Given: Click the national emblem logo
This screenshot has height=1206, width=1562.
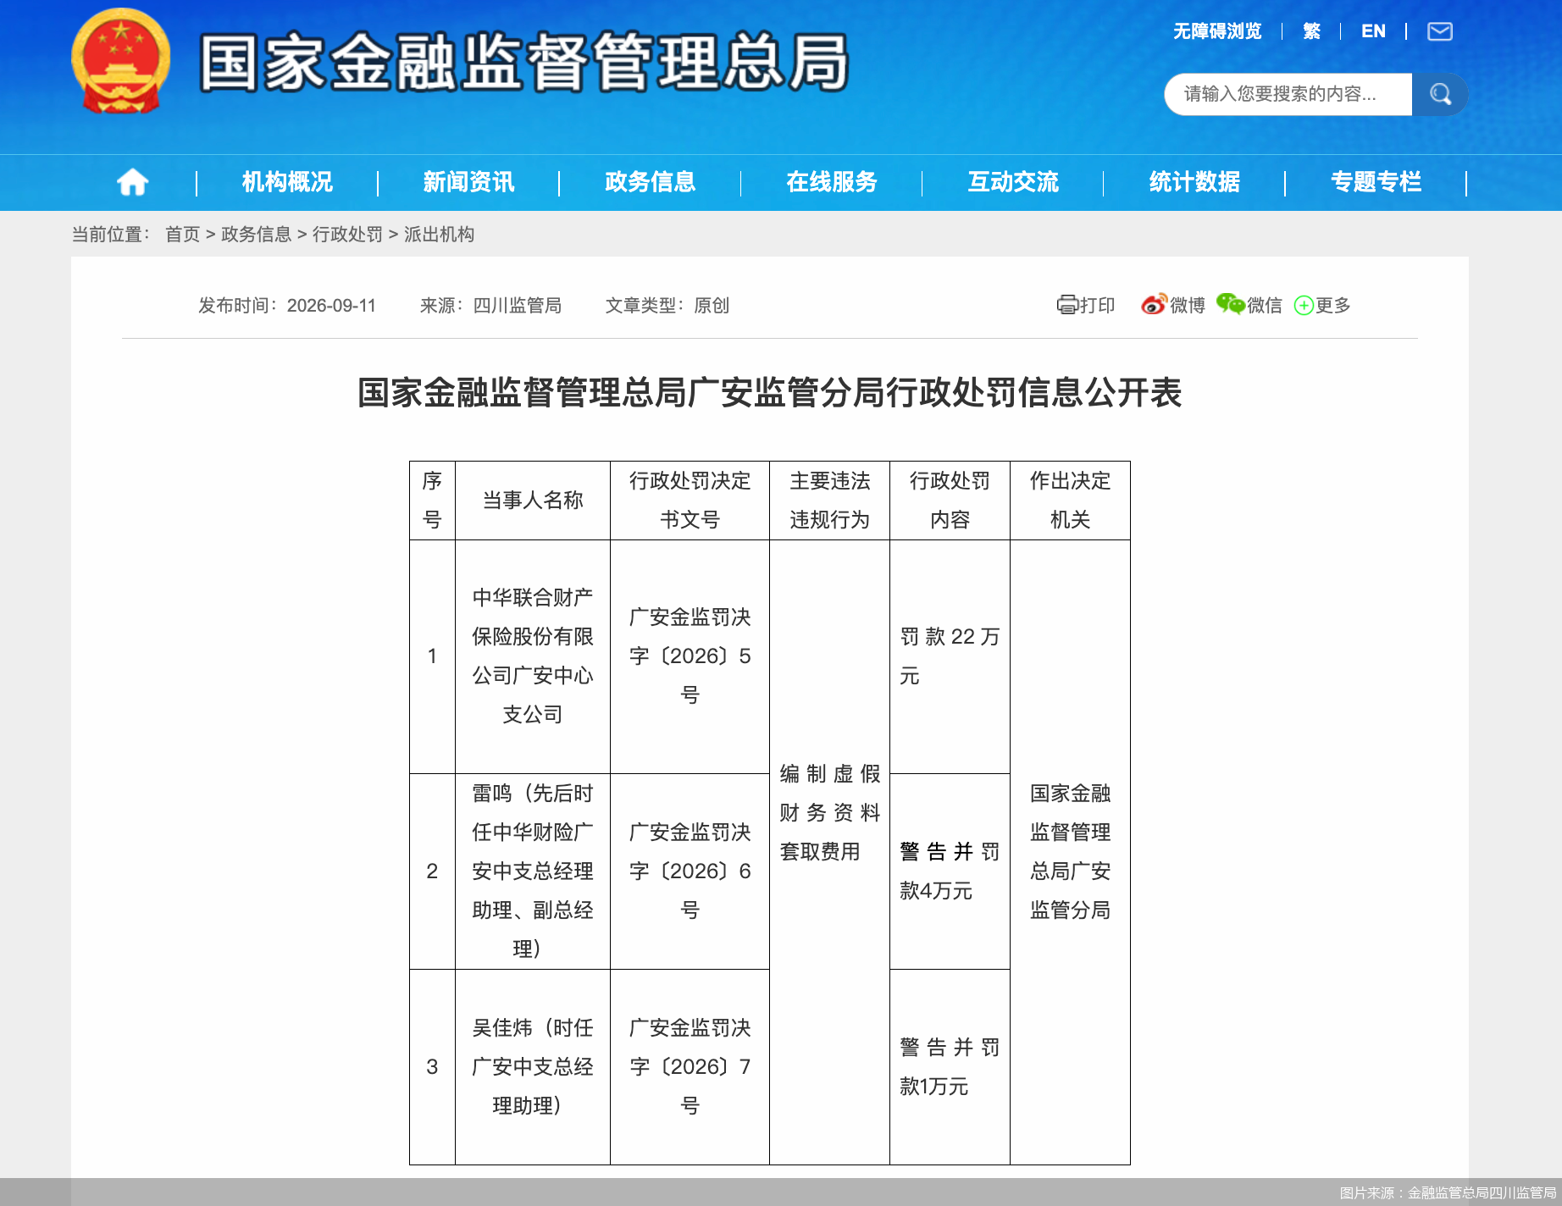Looking at the screenshot, I should (x=120, y=61).
